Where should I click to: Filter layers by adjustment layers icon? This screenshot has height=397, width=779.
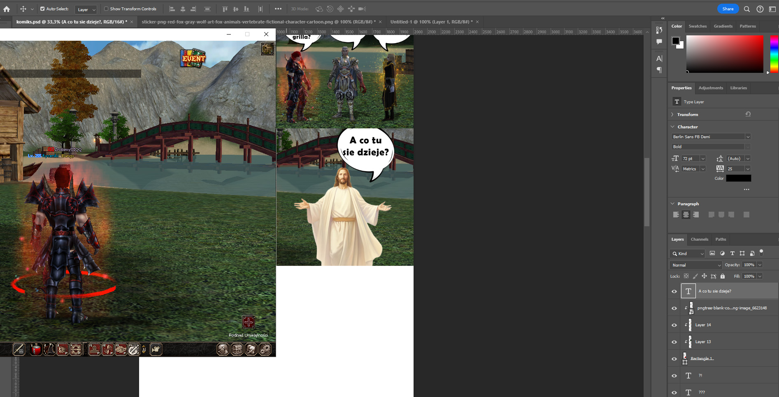pyautogui.click(x=722, y=253)
